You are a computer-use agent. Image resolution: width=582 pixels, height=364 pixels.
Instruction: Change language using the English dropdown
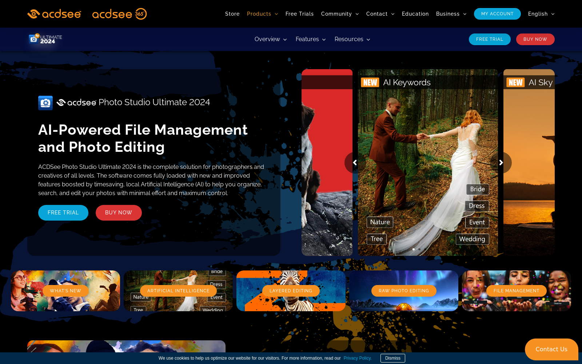[541, 14]
